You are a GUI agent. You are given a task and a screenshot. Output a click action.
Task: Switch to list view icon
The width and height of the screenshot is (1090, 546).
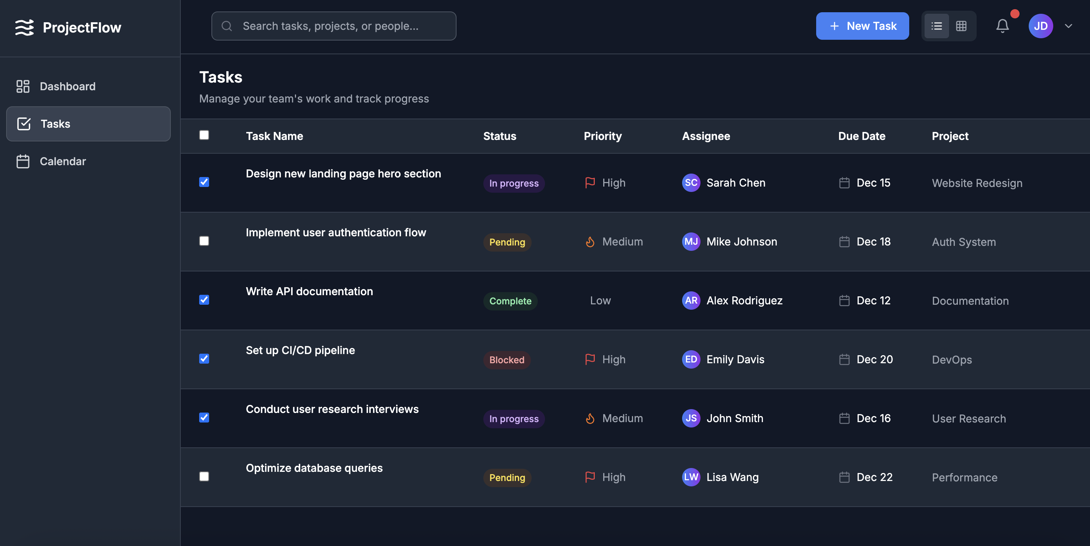(x=936, y=26)
